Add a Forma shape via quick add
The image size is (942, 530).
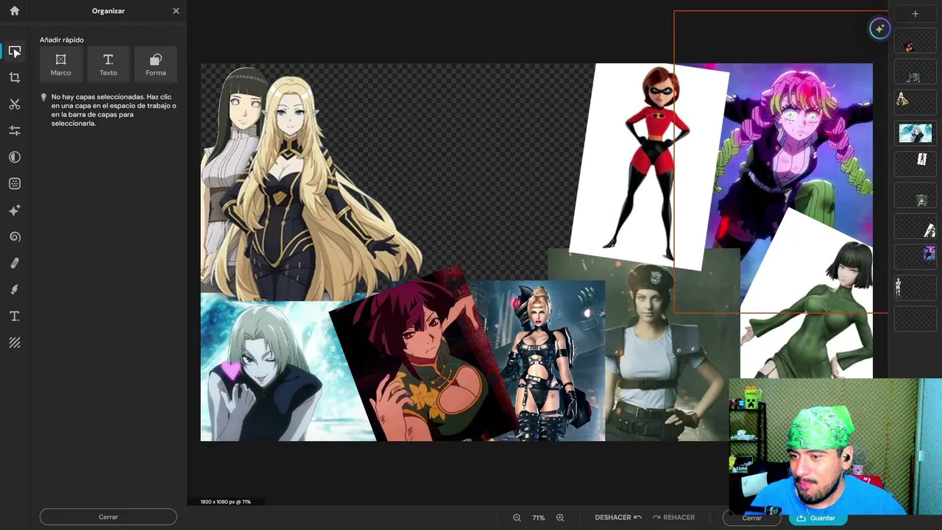(156, 64)
